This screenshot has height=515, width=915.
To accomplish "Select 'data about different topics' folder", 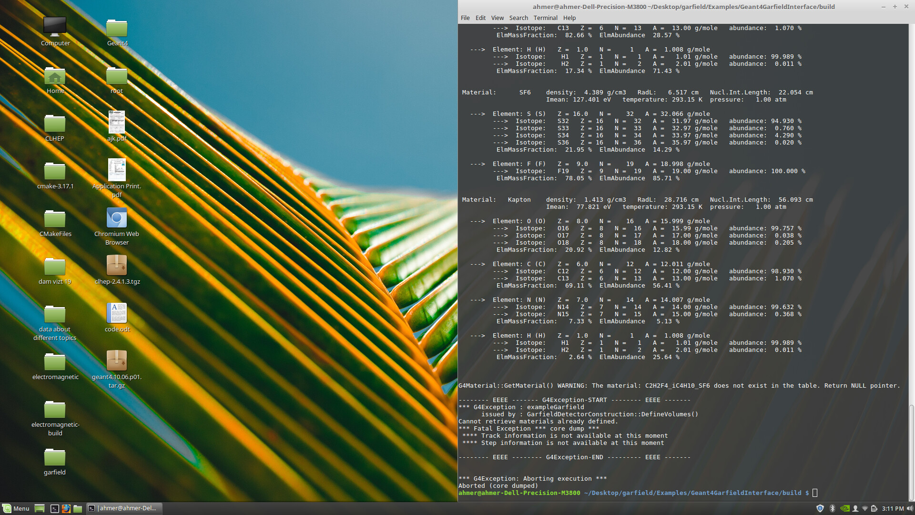I will 55,322.
